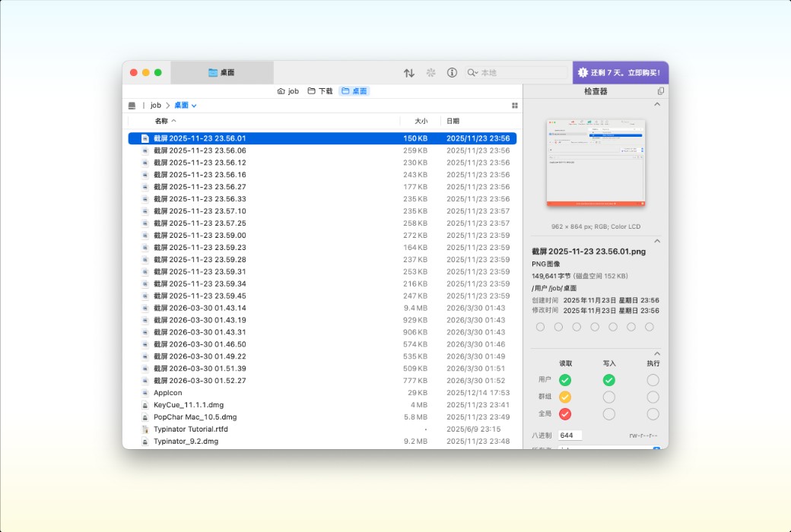Open the search scope dropdown showing 本地
The height and width of the screenshot is (532, 791).
click(474, 73)
